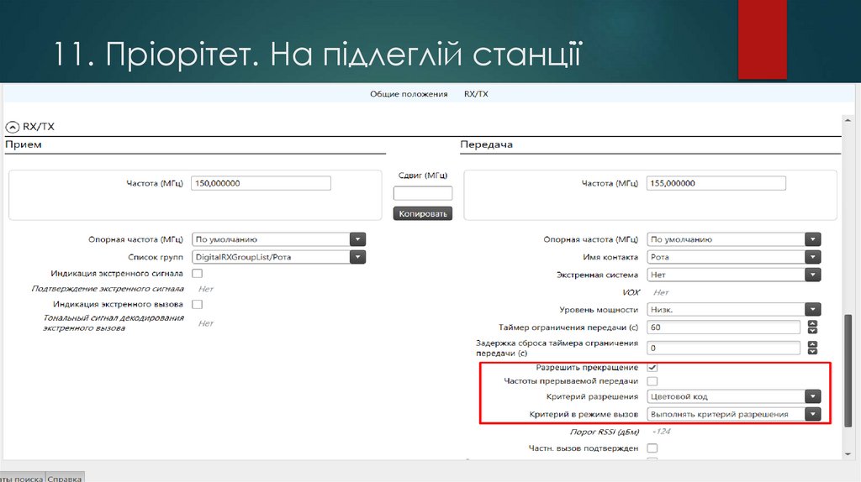The width and height of the screenshot is (861, 482).
Task: Click the scrollbar down arrow
Action: [848, 454]
